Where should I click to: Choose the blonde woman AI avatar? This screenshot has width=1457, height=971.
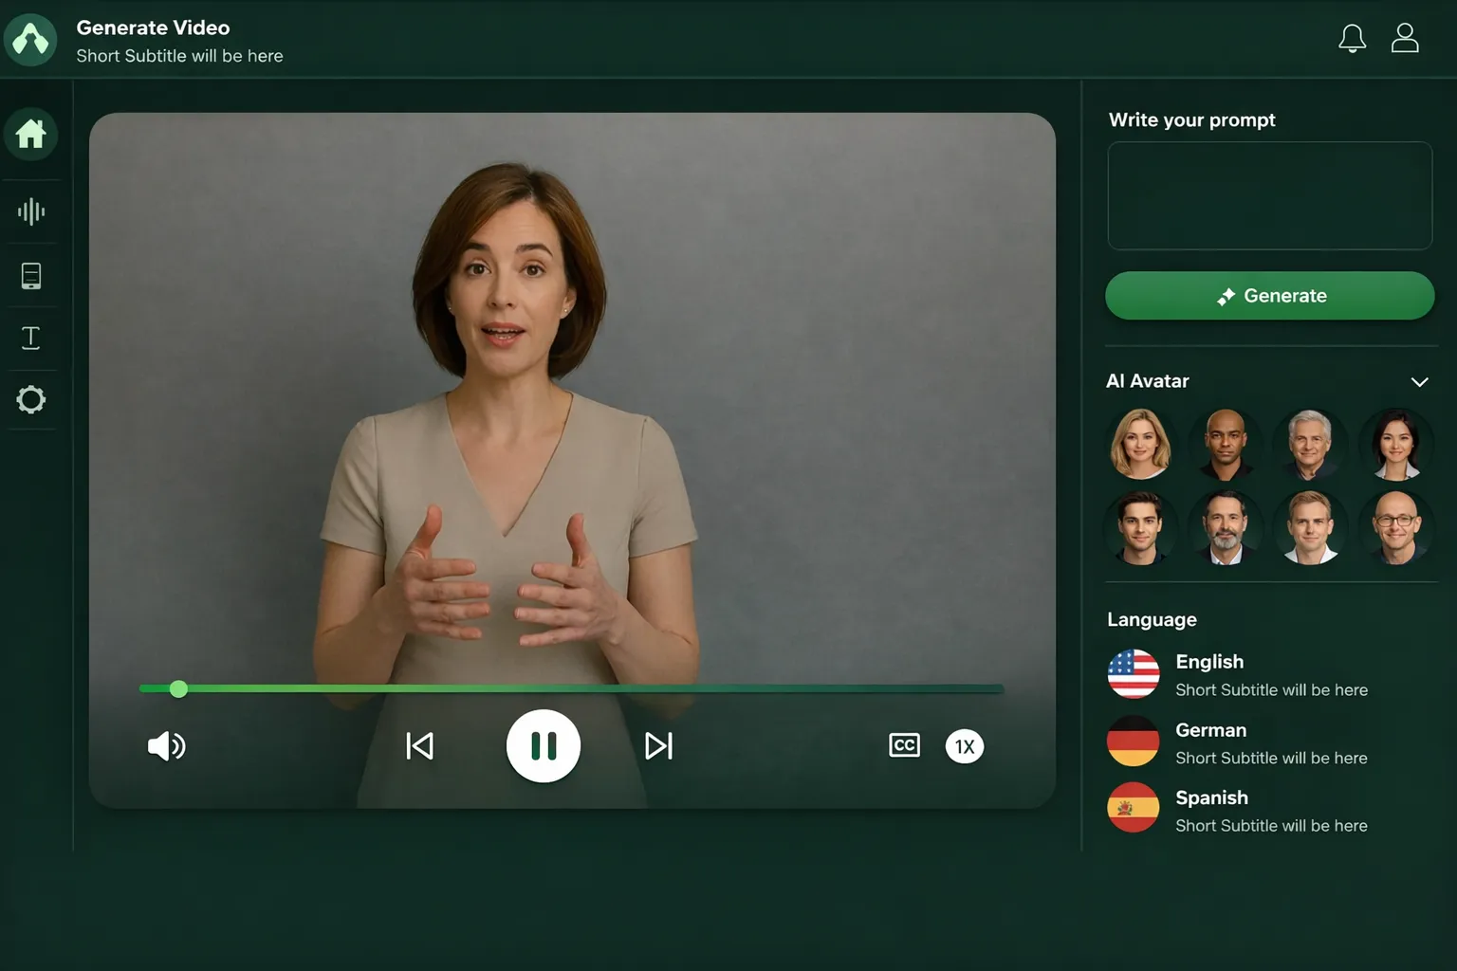[1140, 443]
